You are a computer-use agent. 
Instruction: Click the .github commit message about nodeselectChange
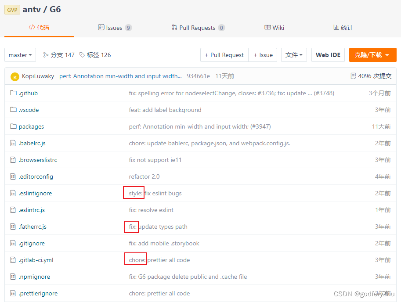click(231, 93)
